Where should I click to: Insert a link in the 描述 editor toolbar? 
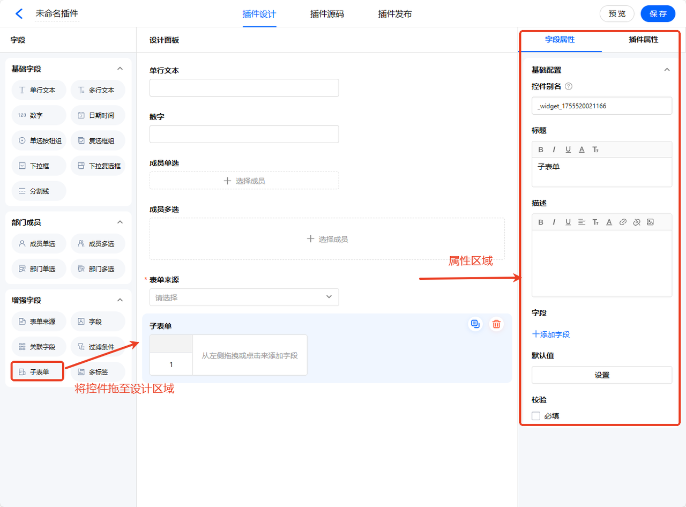coord(623,222)
